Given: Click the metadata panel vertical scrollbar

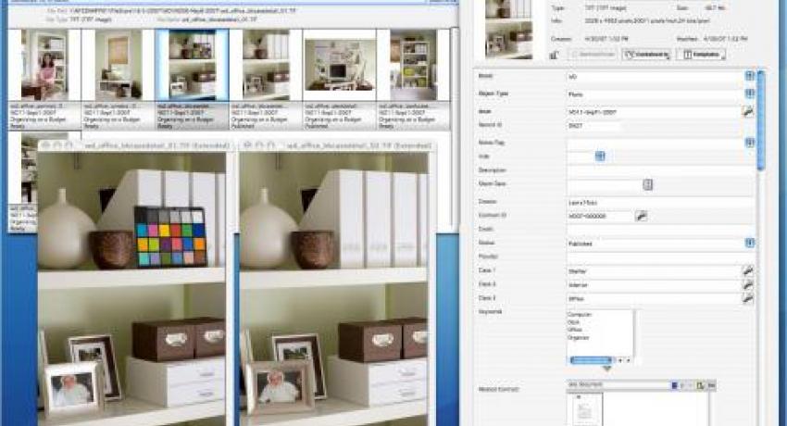Looking at the screenshot, I should [x=760, y=120].
